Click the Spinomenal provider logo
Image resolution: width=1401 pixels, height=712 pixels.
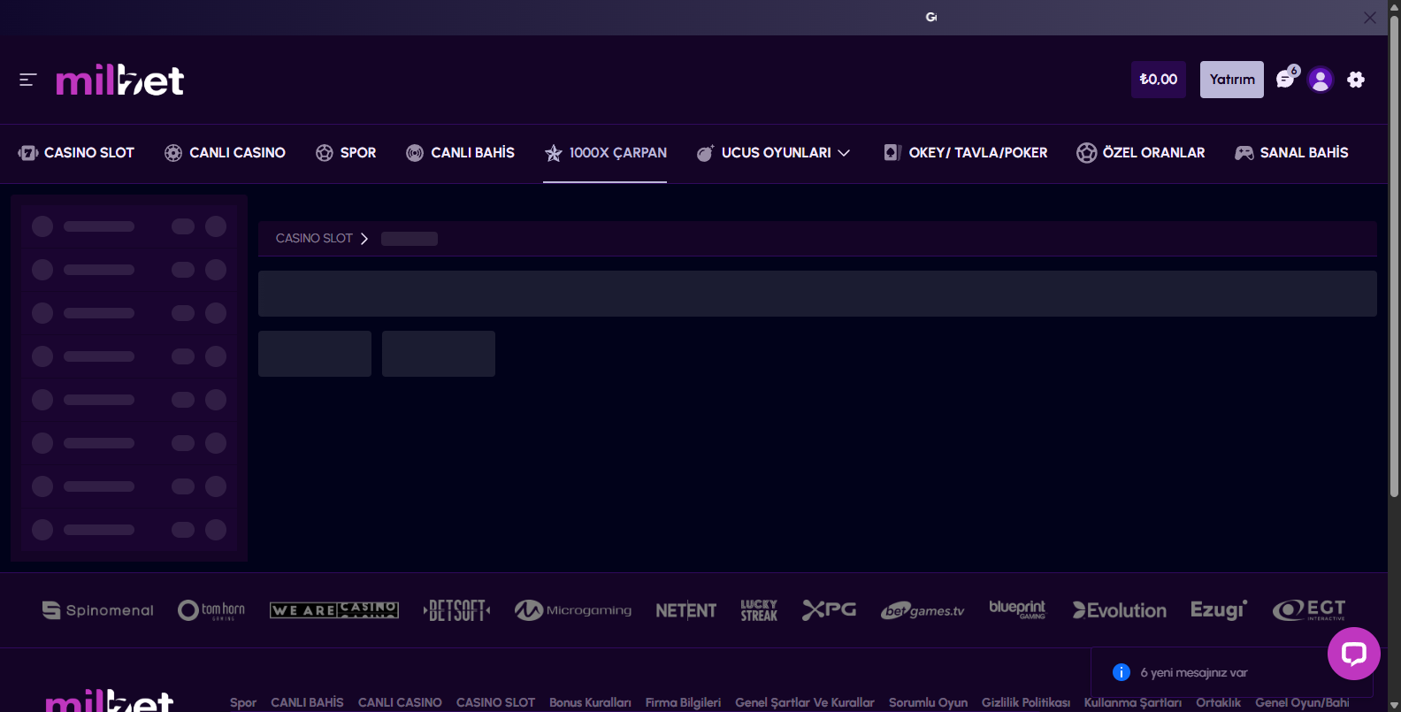point(98,610)
